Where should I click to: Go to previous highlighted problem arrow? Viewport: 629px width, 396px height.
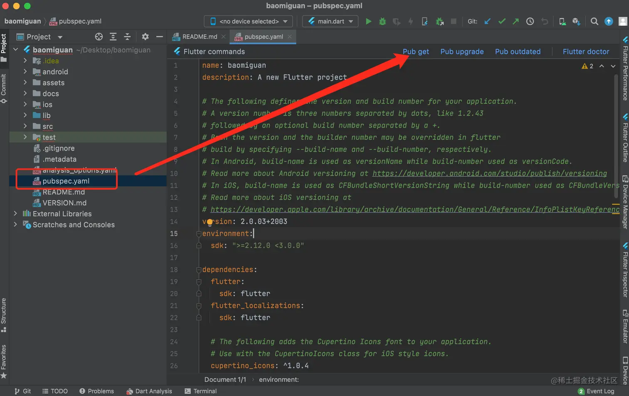pyautogui.click(x=602, y=66)
